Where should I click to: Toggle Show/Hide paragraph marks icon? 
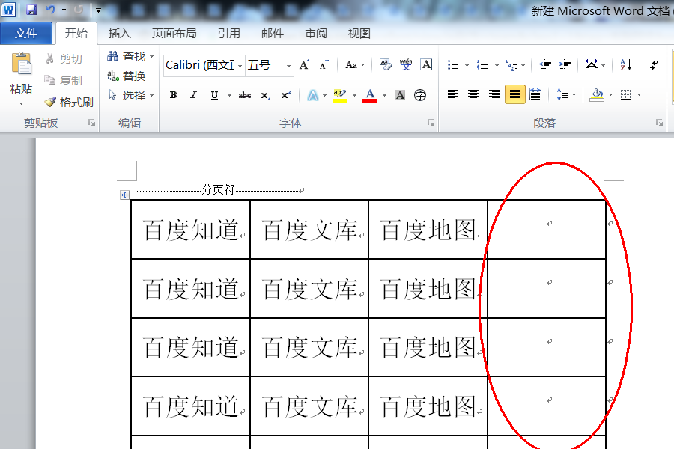pos(654,65)
